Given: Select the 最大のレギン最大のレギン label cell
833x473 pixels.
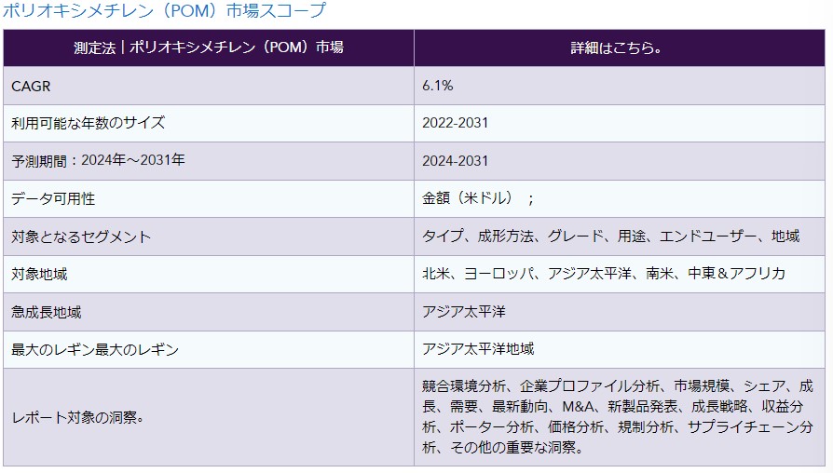Looking at the screenshot, I should pos(95,350).
